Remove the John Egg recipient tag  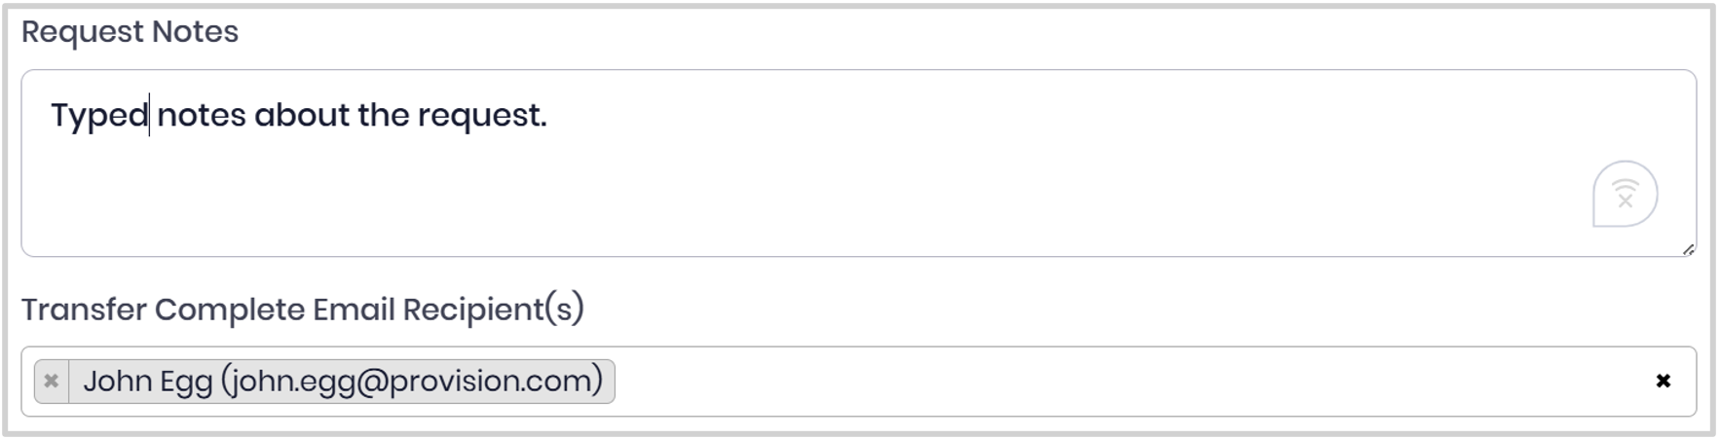tap(52, 381)
